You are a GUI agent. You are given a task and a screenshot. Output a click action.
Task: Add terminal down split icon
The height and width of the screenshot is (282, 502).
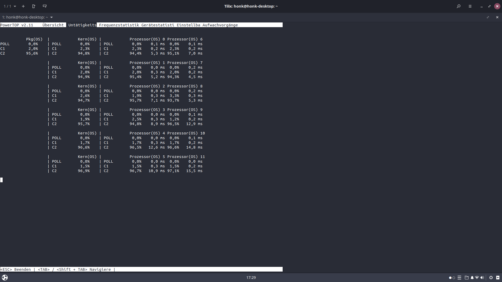[45, 6]
